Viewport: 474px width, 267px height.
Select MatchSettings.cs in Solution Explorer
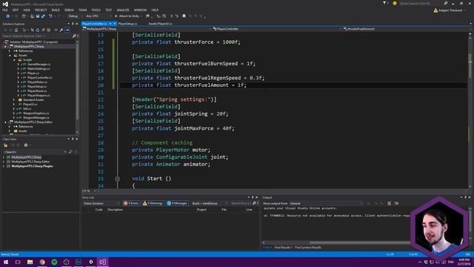tap(39, 69)
